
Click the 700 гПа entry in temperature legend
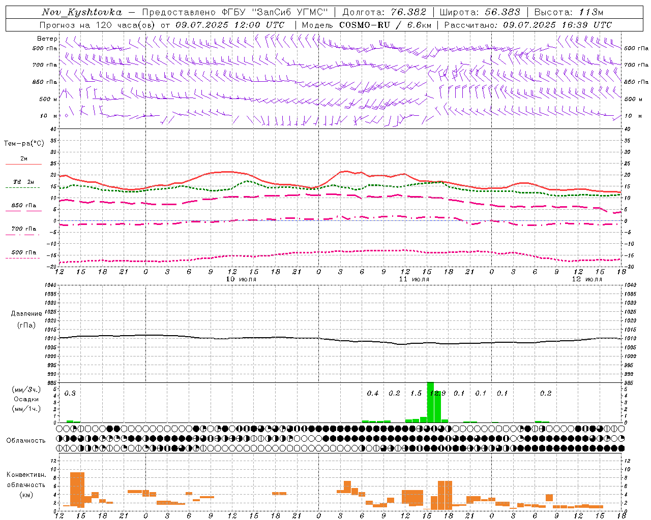23,229
